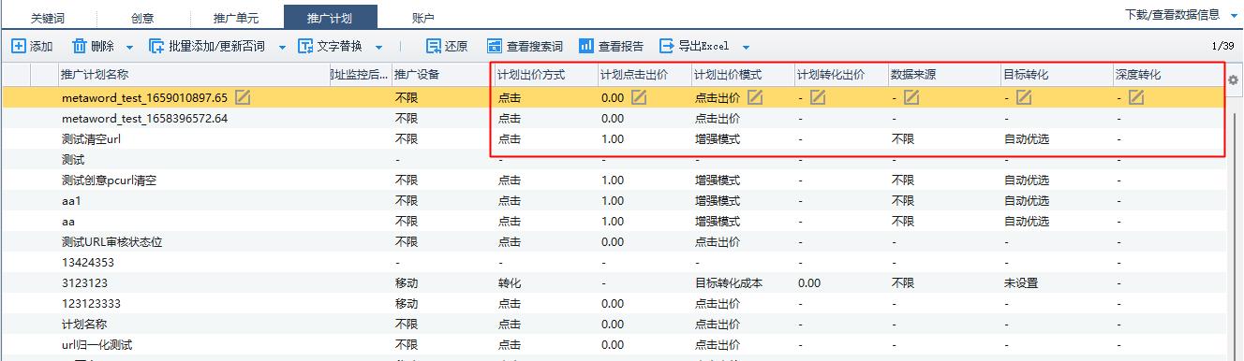Expand the 文字替换 dropdown arrow
Screen dimensions: 1244x361
click(378, 47)
